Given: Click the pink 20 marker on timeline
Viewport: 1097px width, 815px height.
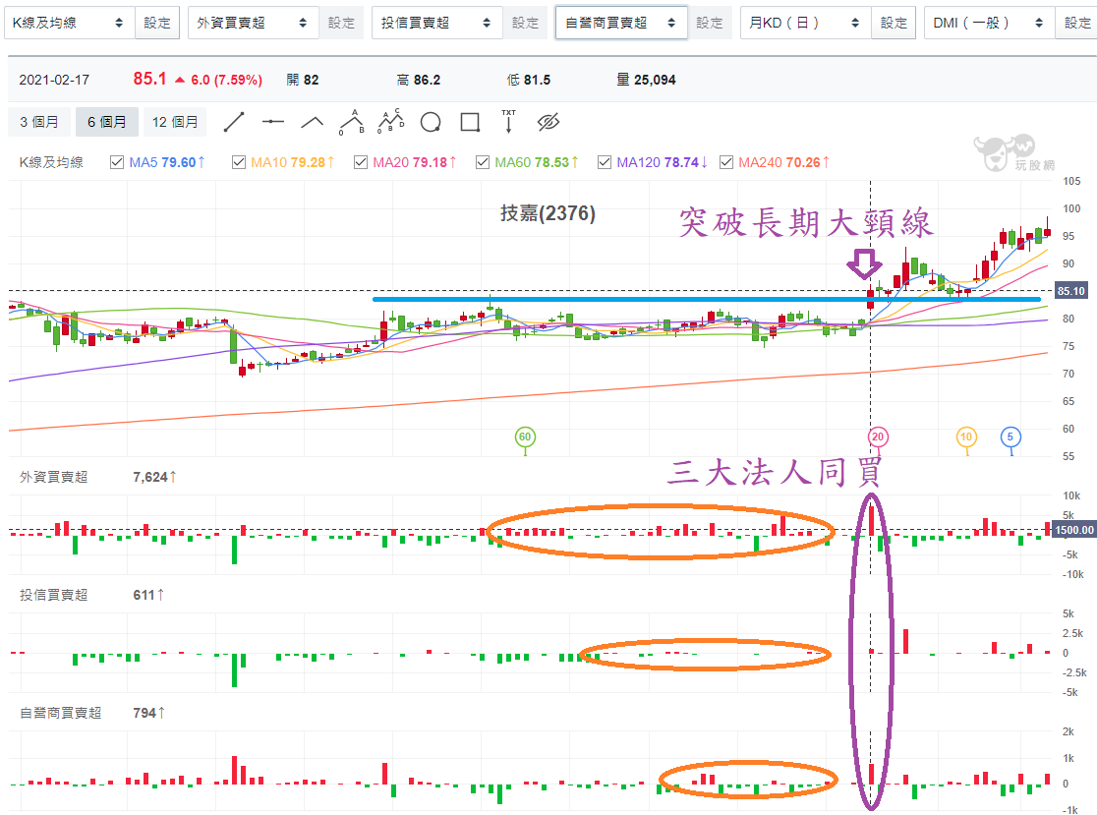Looking at the screenshot, I should pyautogui.click(x=878, y=437).
